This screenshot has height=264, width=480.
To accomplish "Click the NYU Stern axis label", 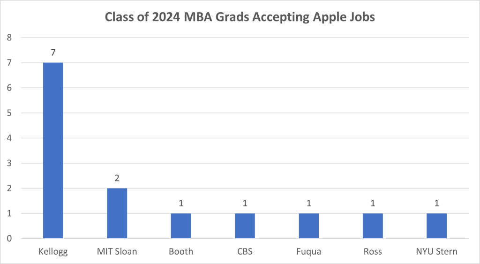I will click(x=436, y=251).
